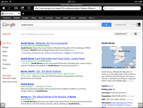Click the plus share button near profile
143x108 pixels.
(134, 25)
